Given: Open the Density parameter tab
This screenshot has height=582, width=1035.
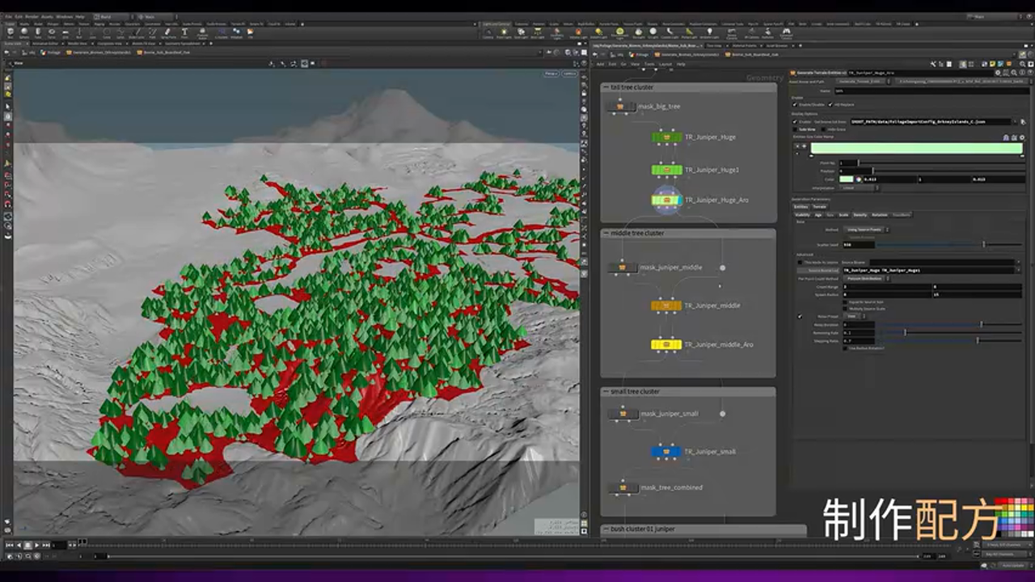Looking at the screenshot, I should [x=860, y=215].
